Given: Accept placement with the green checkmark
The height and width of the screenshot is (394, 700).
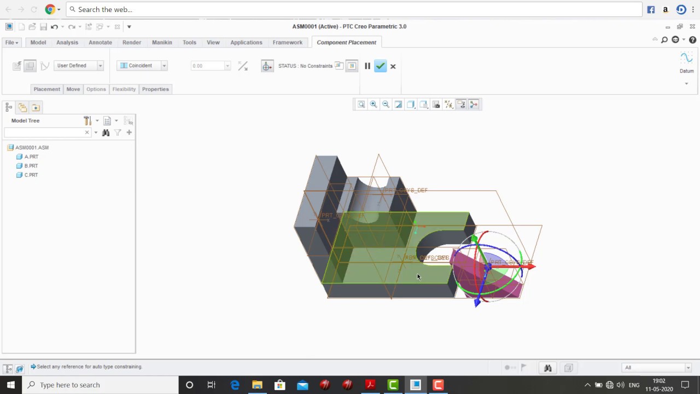Looking at the screenshot, I should pyautogui.click(x=380, y=66).
